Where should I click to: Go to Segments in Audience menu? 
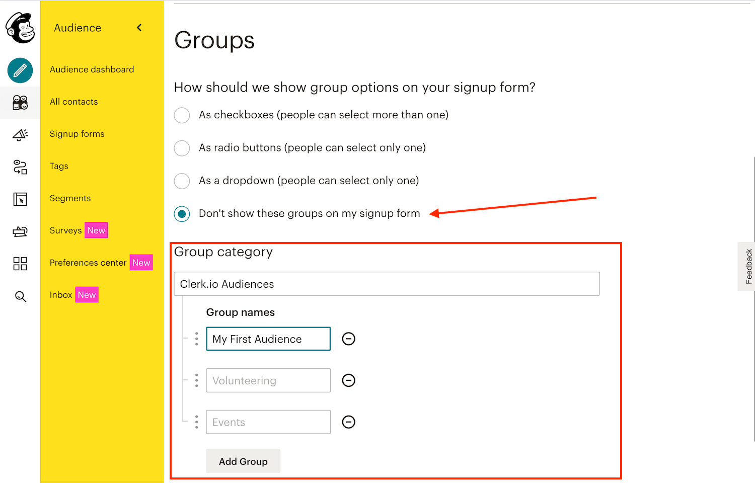[x=70, y=198]
